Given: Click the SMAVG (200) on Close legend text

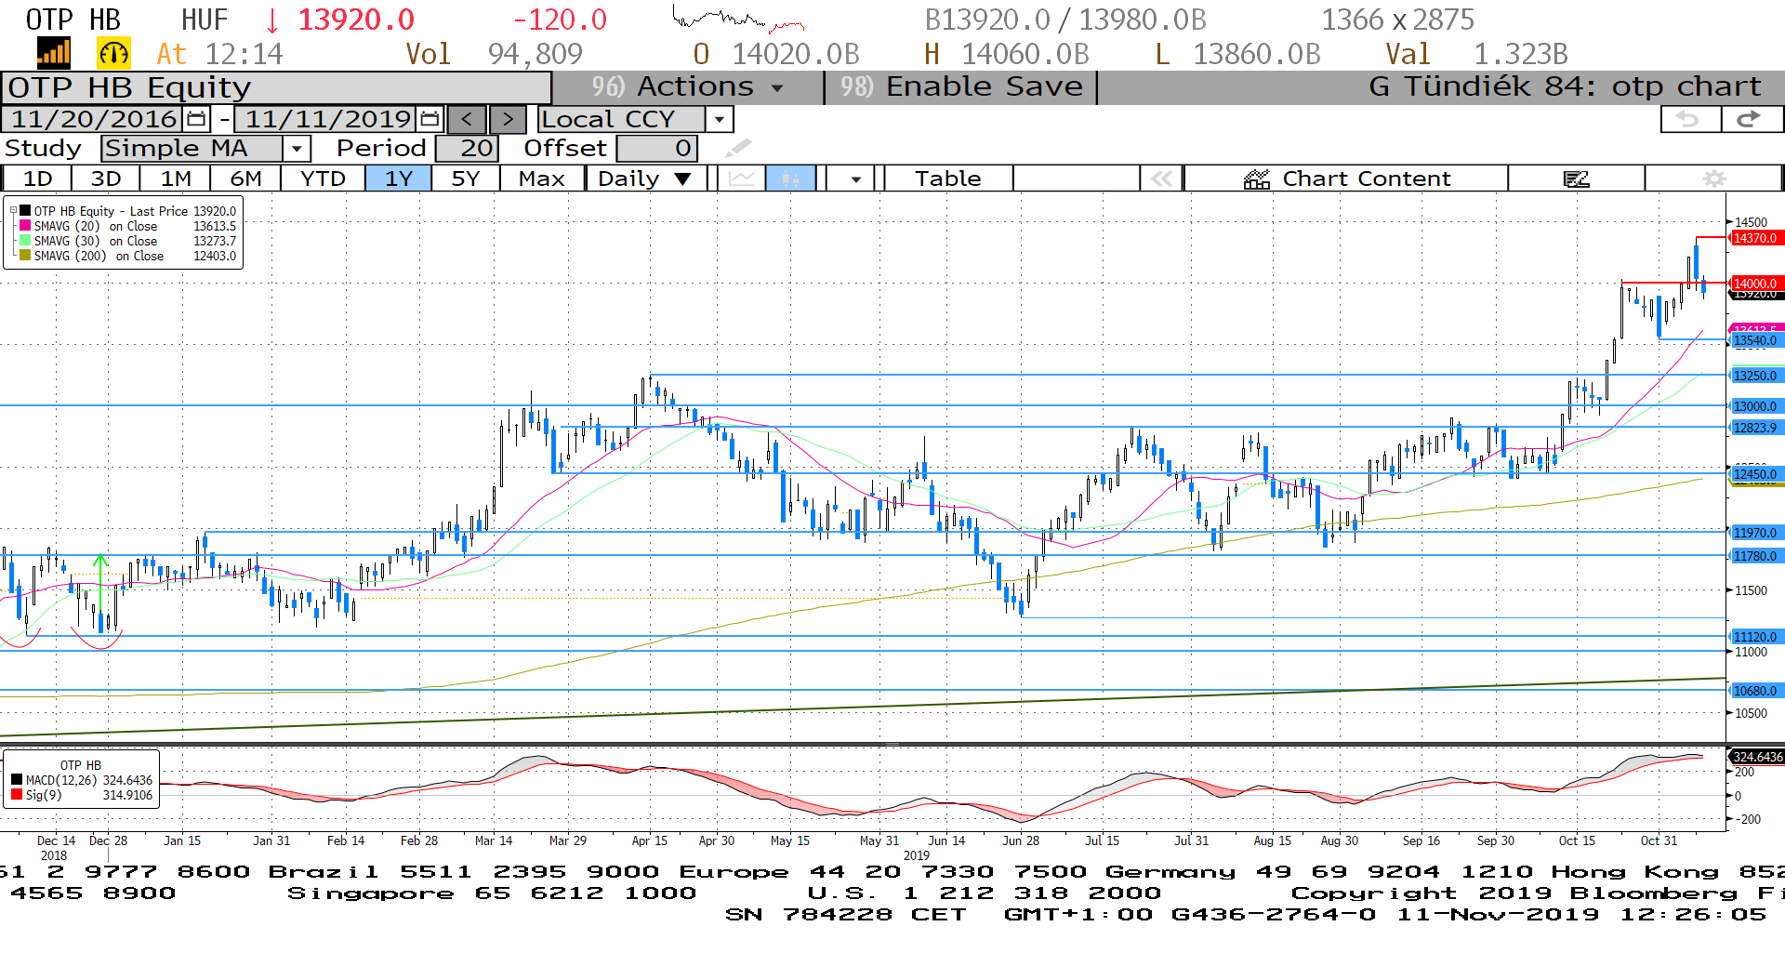Looking at the screenshot, I should coord(99,256).
